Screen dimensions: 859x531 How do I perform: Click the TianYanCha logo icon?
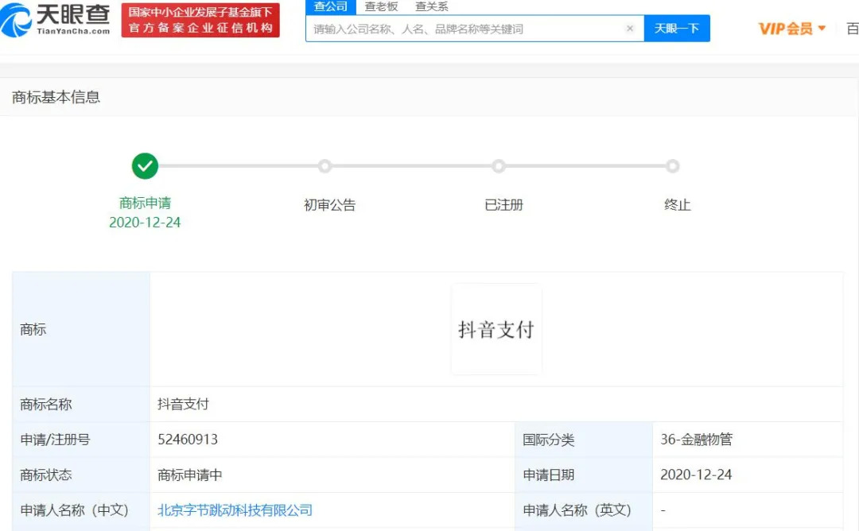pos(17,21)
